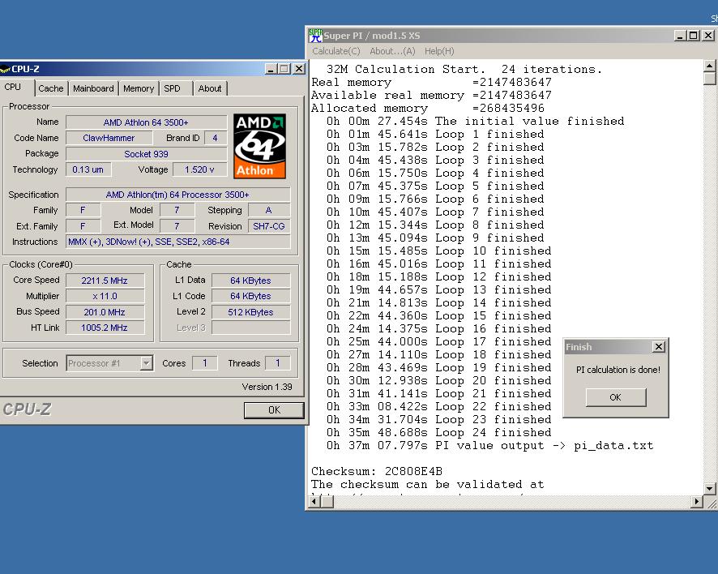
Task: Open the Calculate(C) menu in Super PI
Action: coord(336,51)
